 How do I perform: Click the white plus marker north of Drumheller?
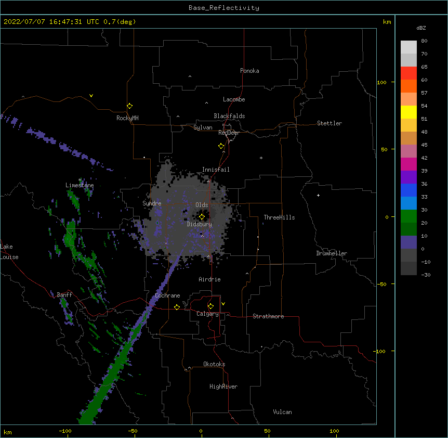318,195
